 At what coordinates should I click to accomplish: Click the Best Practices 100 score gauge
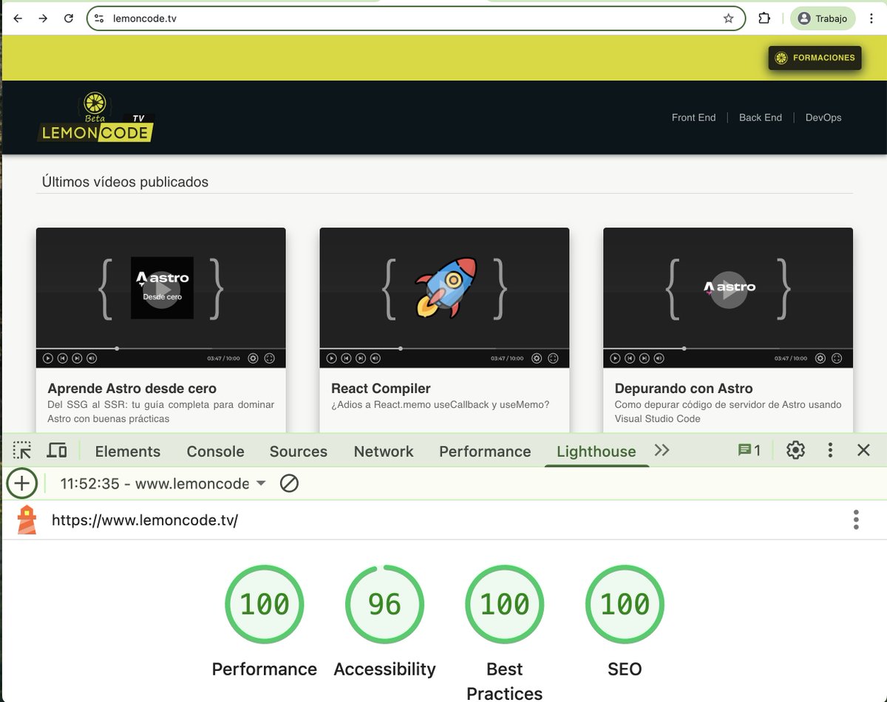[505, 604]
